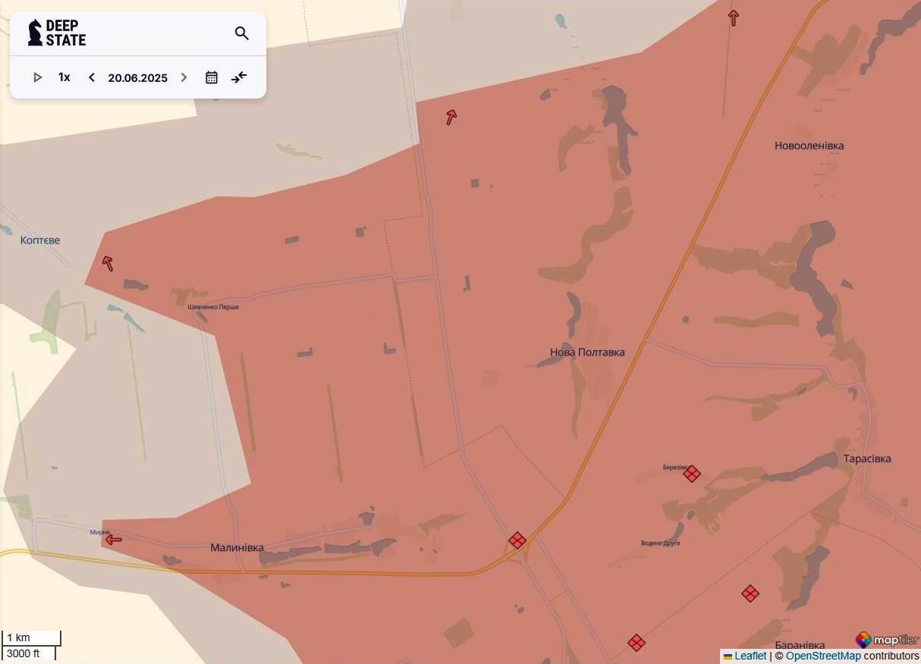The width and height of the screenshot is (921, 664).
Task: Click the red arrow pointing northeast
Action: point(451,117)
